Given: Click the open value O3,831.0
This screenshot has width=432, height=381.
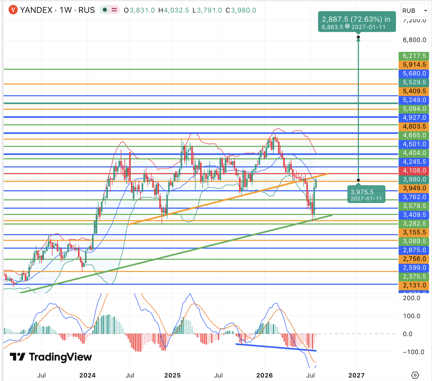Looking at the screenshot, I should coord(139,10).
